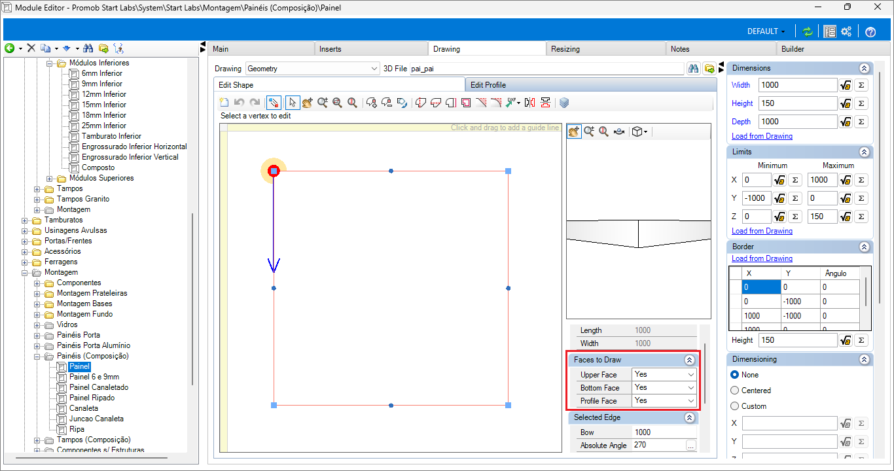Open the Upper Face dropdown
The height and width of the screenshot is (471, 894).
(x=664, y=375)
